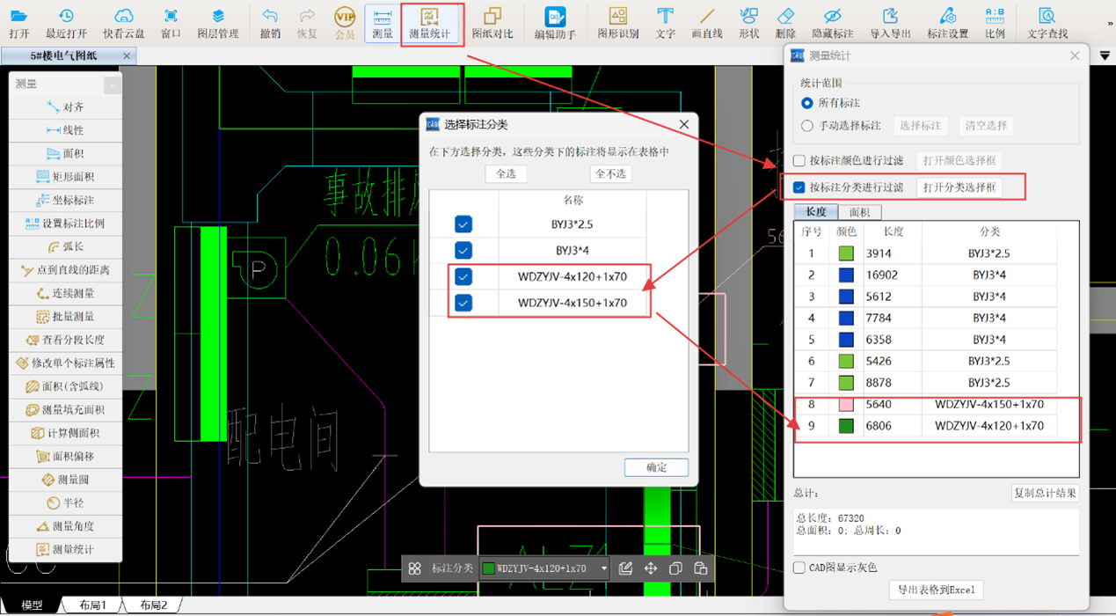Open the 标注设置 annotation settings icon

pos(947,23)
